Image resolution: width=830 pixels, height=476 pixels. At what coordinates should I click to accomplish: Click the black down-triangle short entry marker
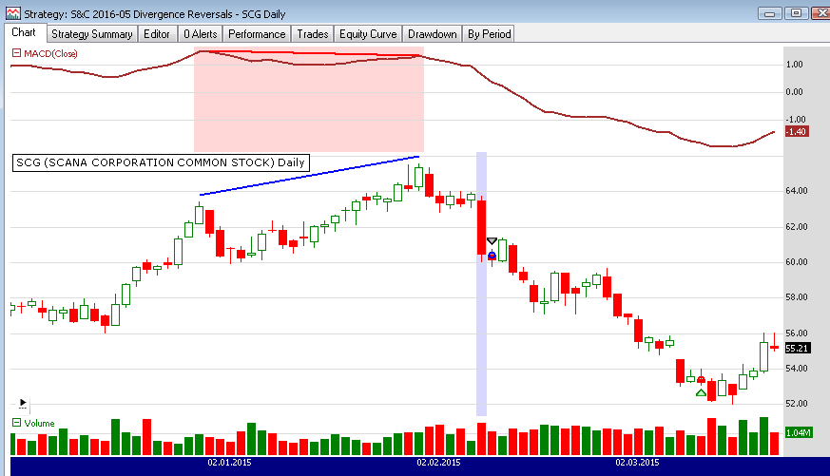pos(492,242)
